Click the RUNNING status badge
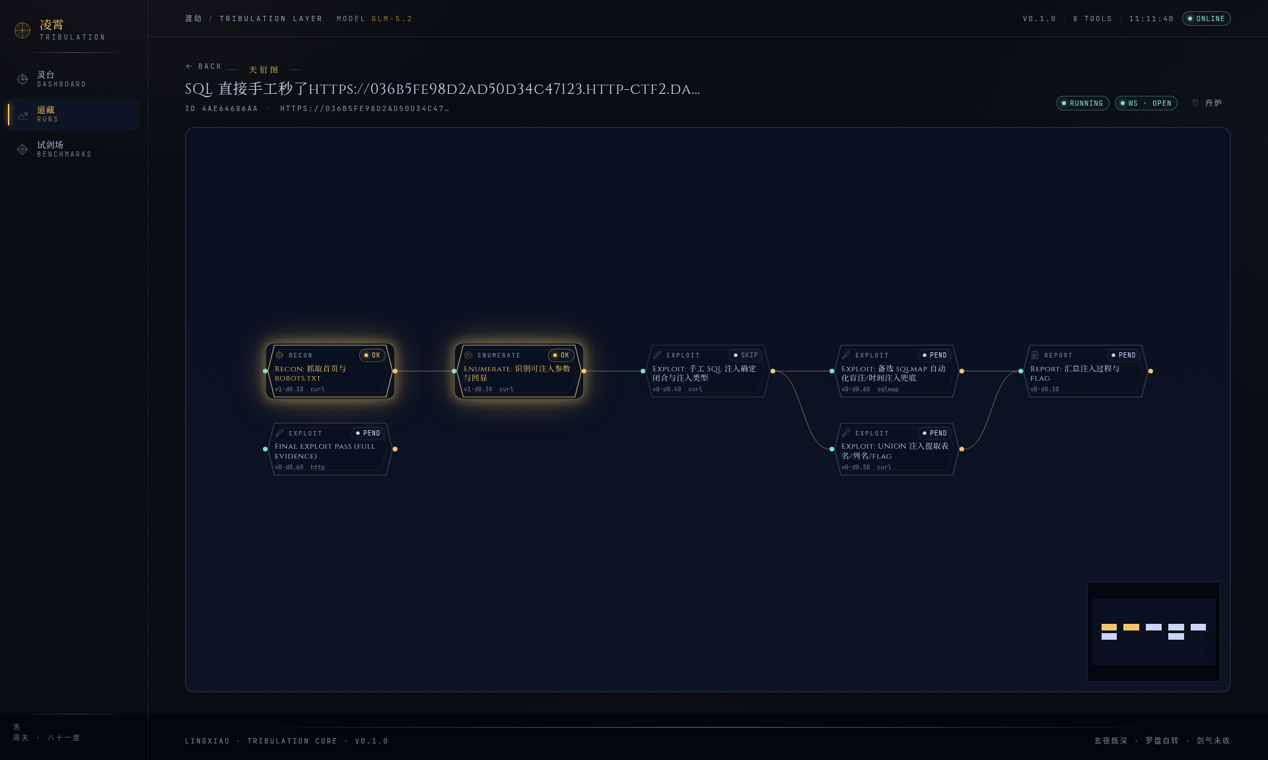 1082,103
